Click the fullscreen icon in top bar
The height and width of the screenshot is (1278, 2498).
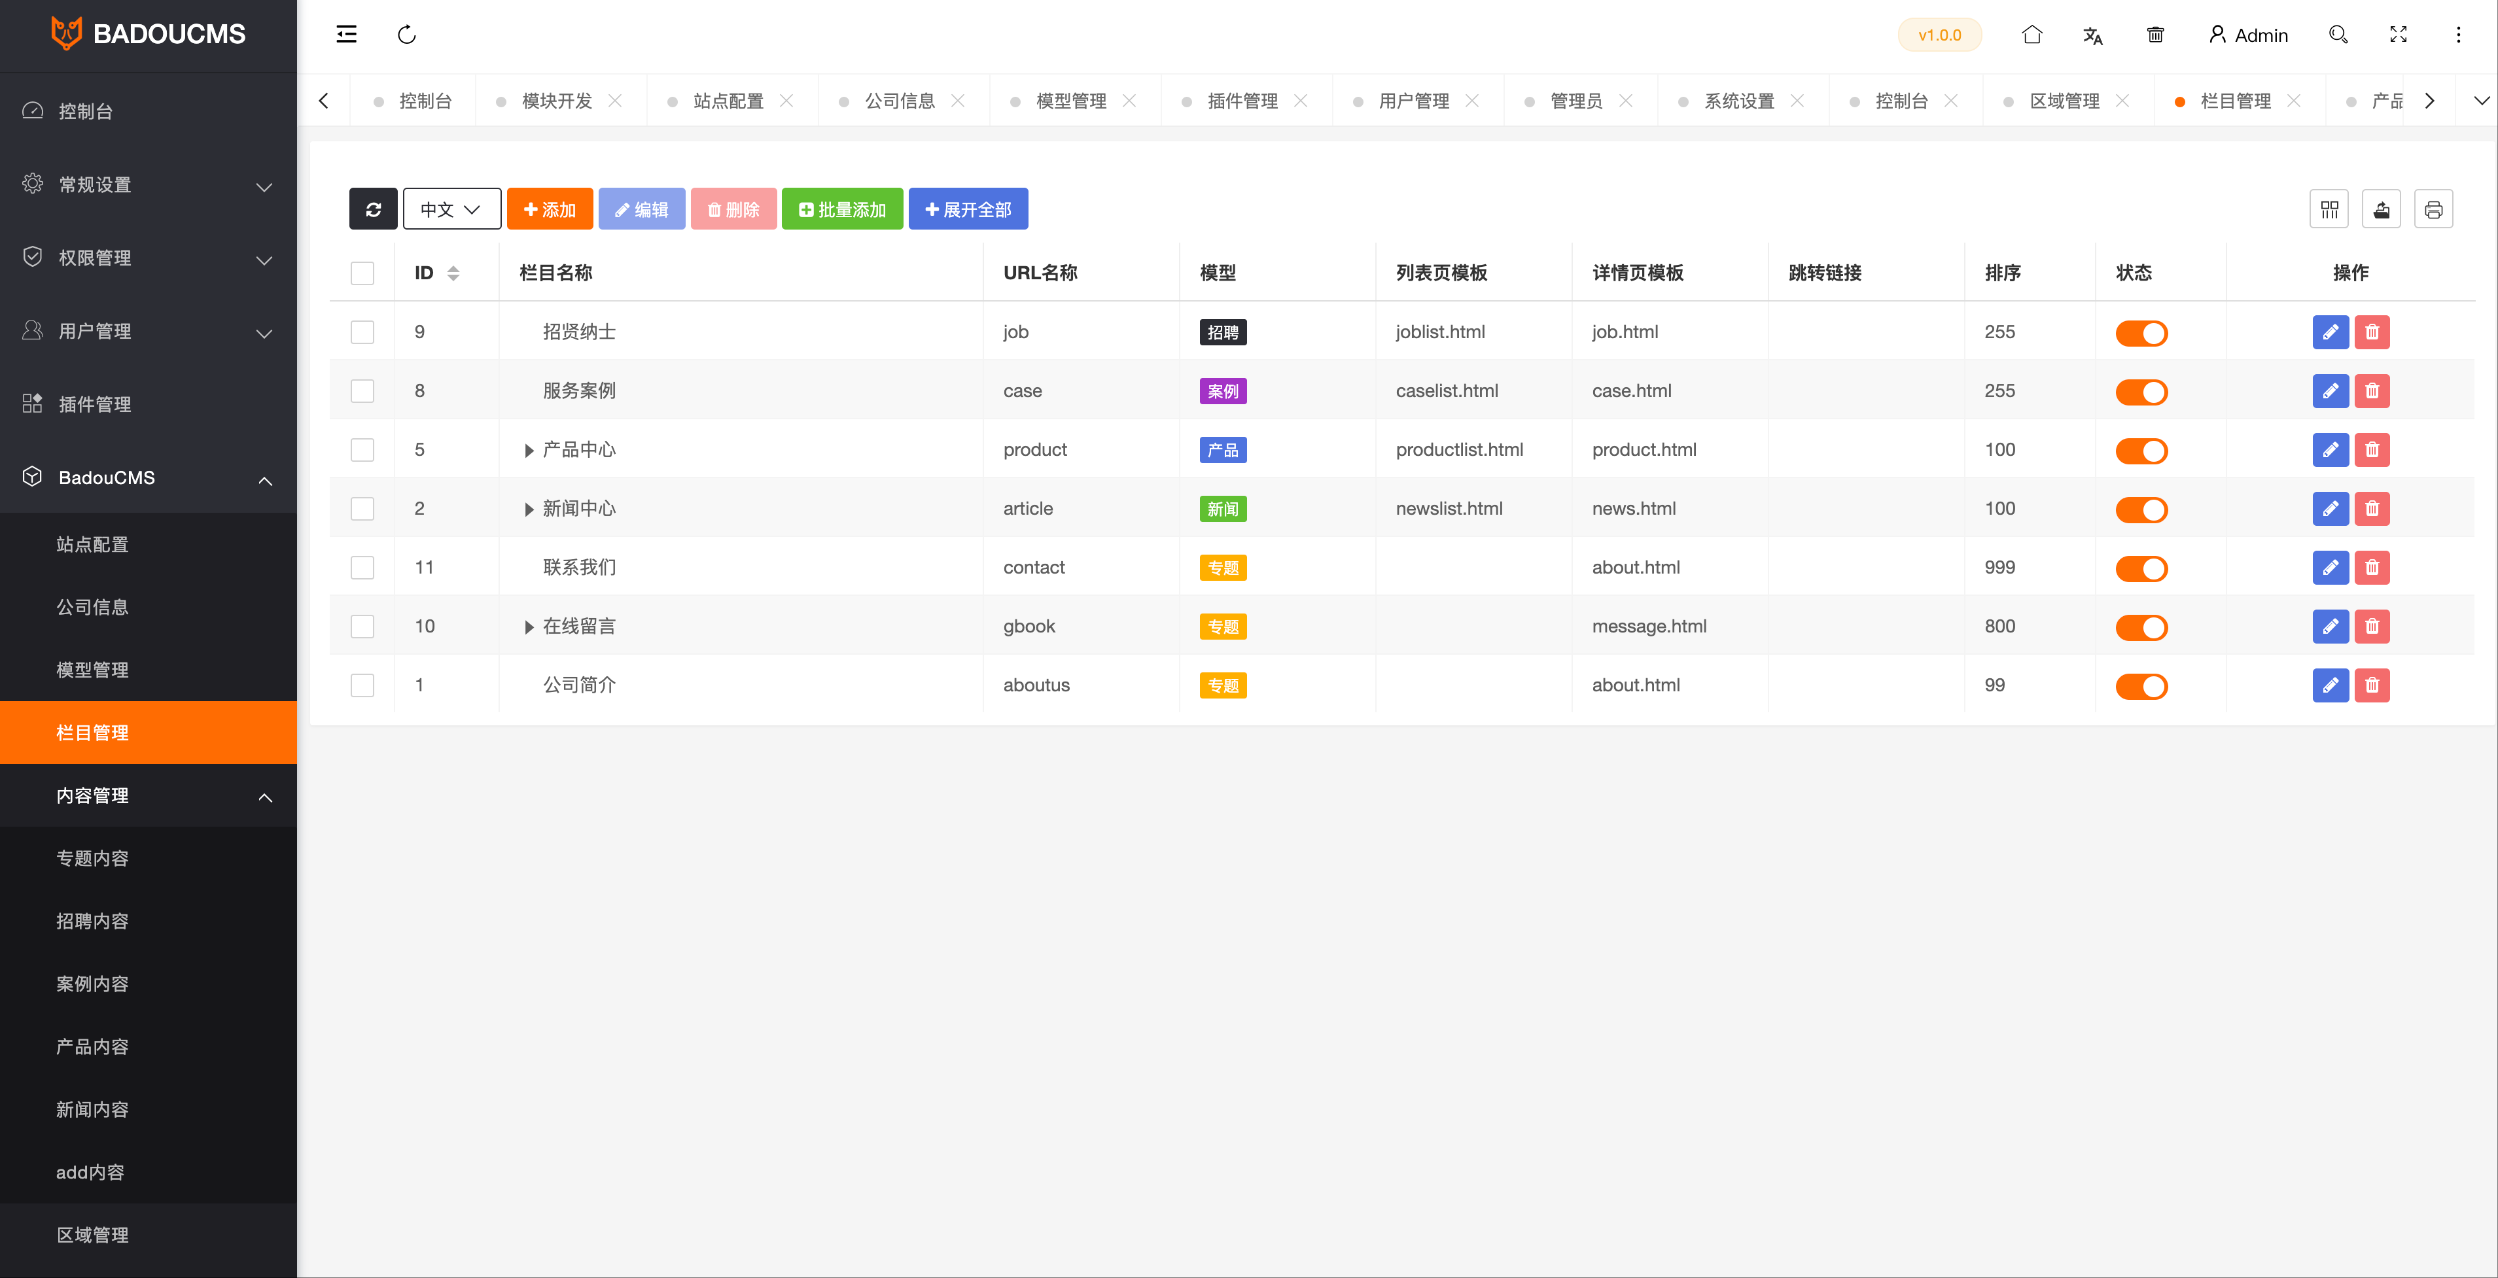pos(2398,35)
